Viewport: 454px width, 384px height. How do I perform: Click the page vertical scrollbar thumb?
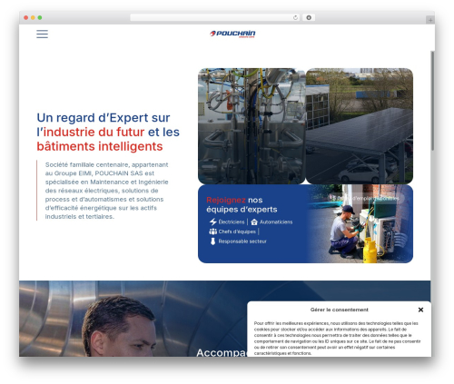click(433, 101)
